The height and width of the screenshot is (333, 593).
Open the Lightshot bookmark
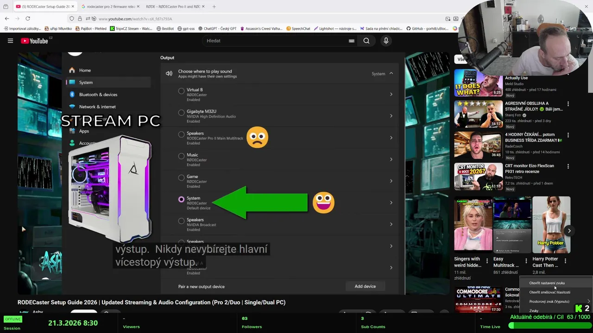coord(335,29)
